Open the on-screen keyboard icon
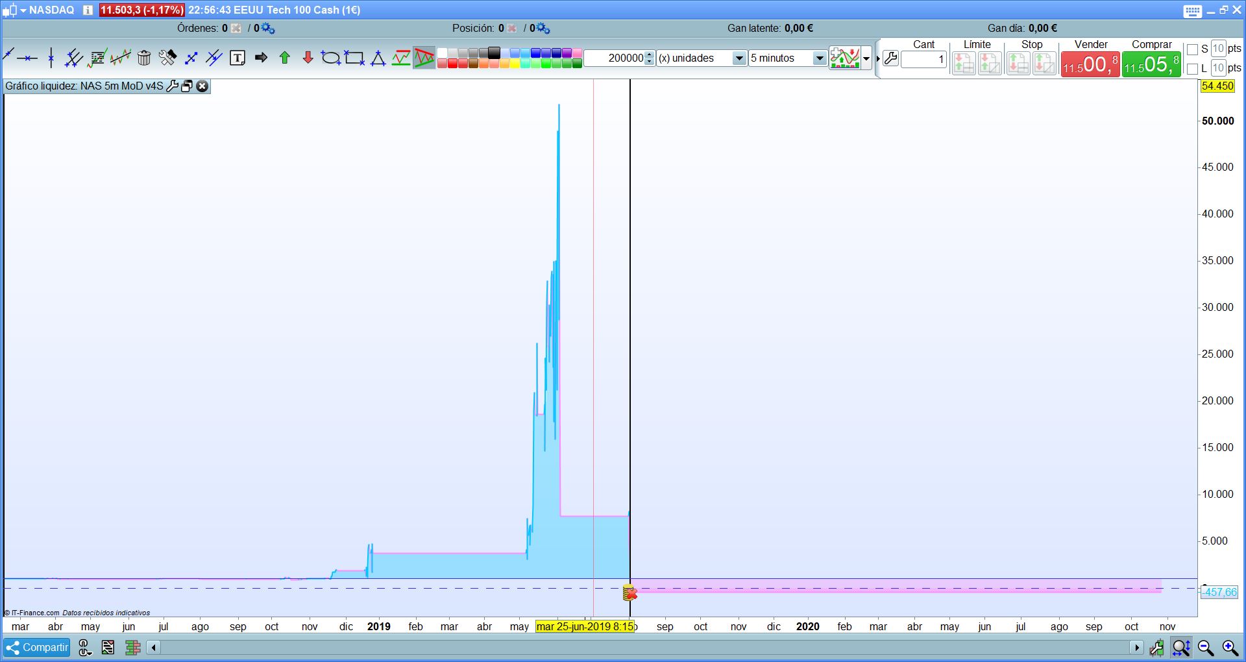The width and height of the screenshot is (1246, 662). coord(1192,10)
